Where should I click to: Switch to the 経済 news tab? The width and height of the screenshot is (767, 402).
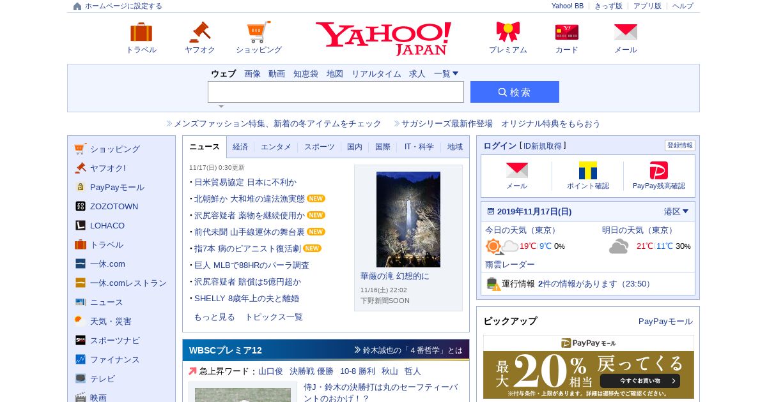240,147
